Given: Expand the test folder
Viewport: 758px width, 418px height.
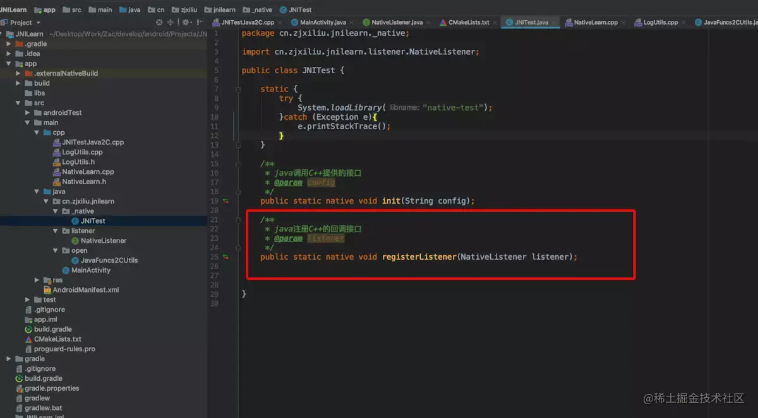Looking at the screenshot, I should [28, 299].
